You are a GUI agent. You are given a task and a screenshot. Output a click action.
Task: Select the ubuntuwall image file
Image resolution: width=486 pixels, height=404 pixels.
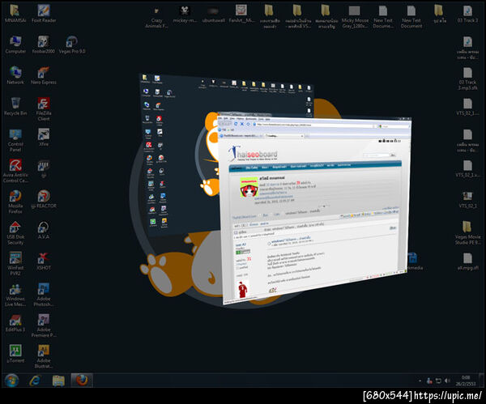coord(213,14)
